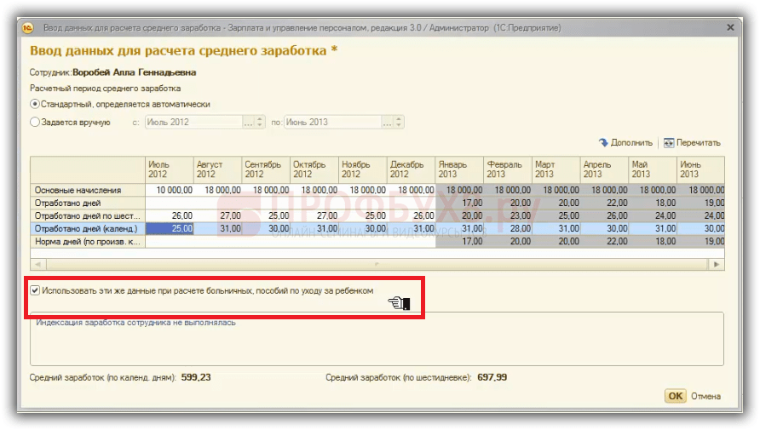Viewport: 760px width, 430px height.
Task: Select the 'Основные начисления' table row
Action: click(87, 190)
